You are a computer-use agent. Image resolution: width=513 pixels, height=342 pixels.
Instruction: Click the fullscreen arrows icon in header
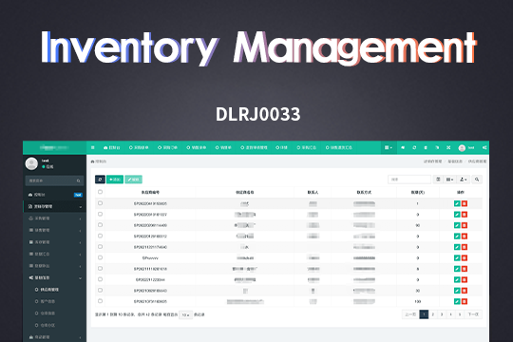(448, 147)
